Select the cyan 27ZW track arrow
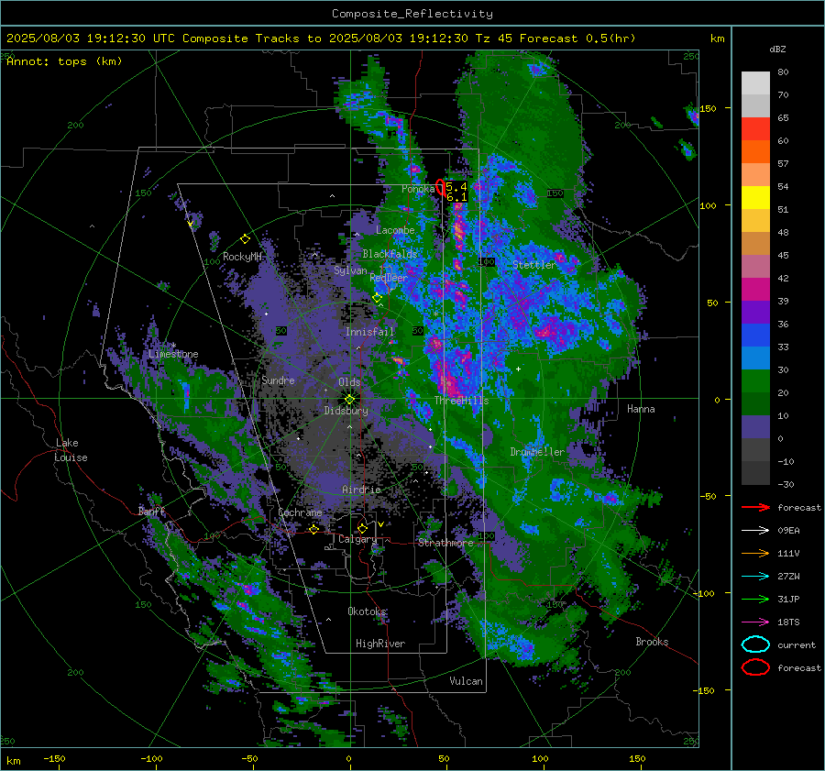 click(x=755, y=577)
